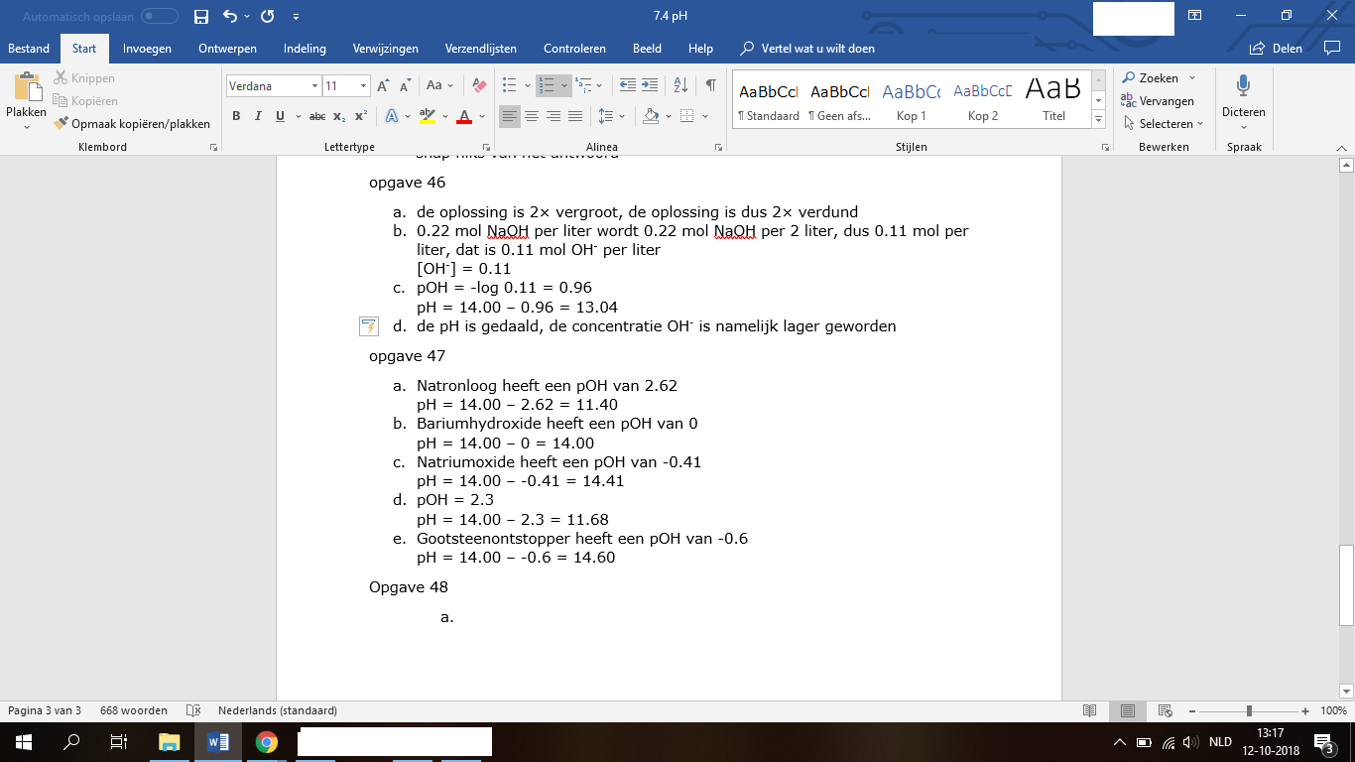The height and width of the screenshot is (762, 1355).
Task: Click the comment icon beside item d
Action: coord(368,325)
